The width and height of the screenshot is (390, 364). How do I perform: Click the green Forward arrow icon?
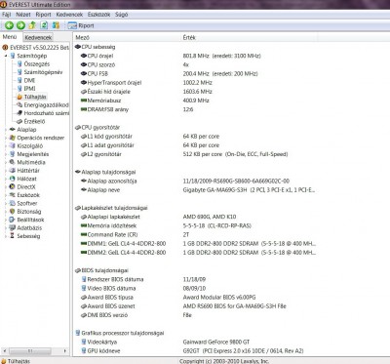(x=20, y=25)
